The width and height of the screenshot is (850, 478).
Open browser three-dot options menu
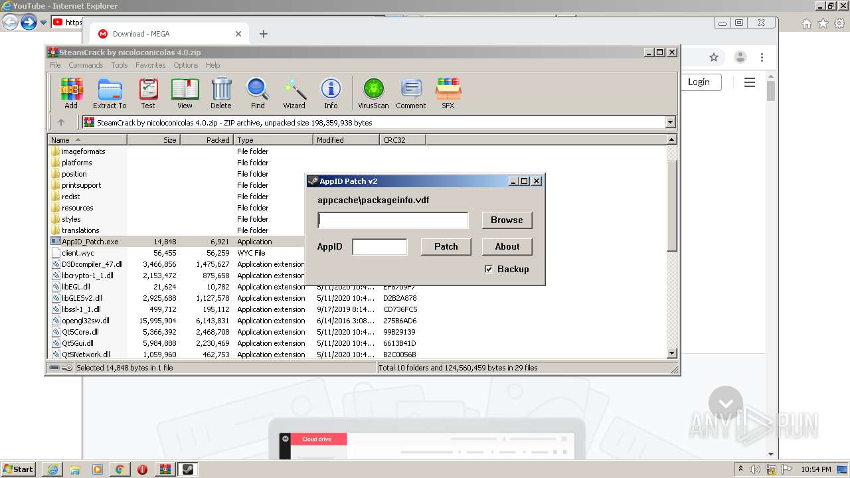click(x=762, y=57)
